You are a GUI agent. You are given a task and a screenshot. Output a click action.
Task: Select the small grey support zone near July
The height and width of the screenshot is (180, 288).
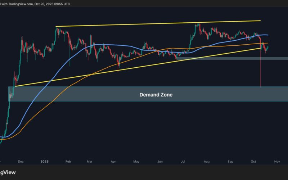pyautogui.click(x=230, y=58)
